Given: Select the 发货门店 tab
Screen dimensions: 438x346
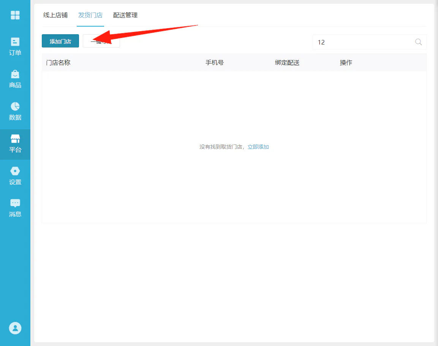Looking at the screenshot, I should point(90,15).
